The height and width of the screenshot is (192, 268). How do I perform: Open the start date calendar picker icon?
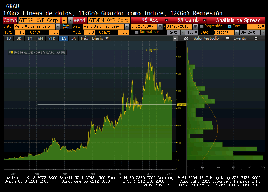[160, 27]
